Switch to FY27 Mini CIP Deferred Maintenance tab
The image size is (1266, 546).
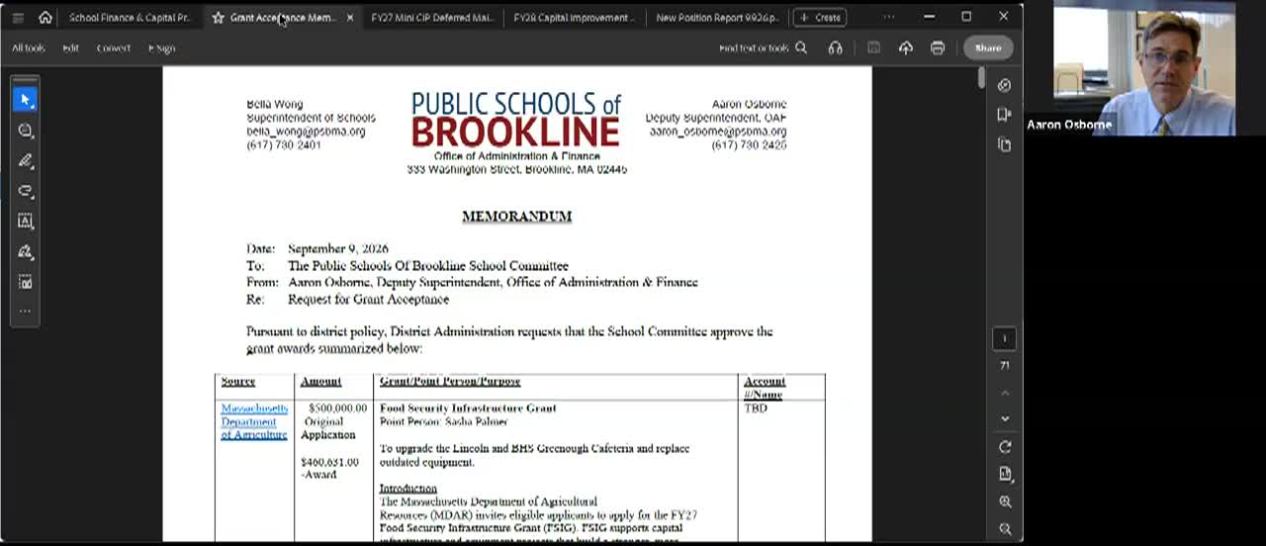click(432, 17)
